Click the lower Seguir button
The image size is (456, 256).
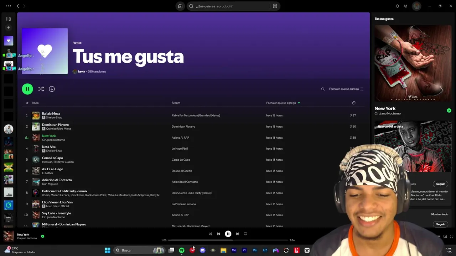coord(441,224)
